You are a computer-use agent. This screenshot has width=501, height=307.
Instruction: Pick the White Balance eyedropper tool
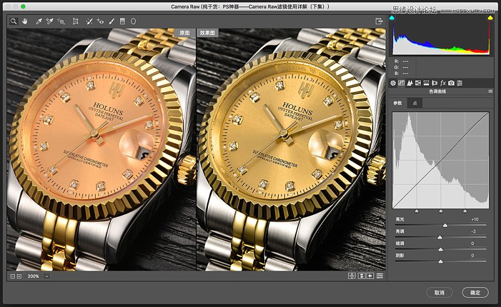point(38,21)
